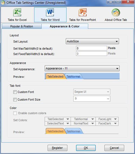Click TabSelected in Color preview

click(55, 131)
